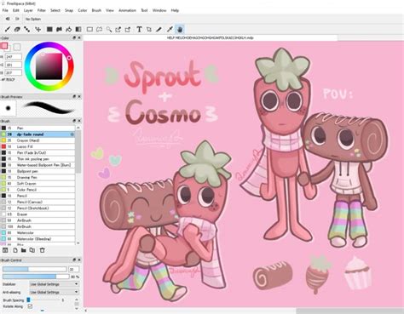Click the brush size value field
Viewport: 404px width, 314px height.
pyautogui.click(x=74, y=269)
